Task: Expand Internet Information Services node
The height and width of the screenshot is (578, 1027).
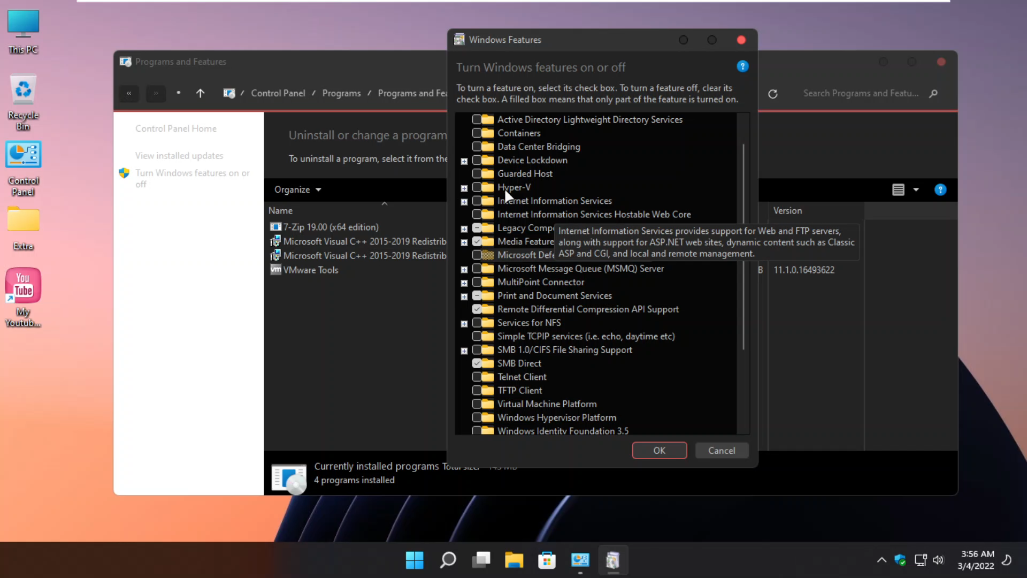Action: (x=464, y=202)
